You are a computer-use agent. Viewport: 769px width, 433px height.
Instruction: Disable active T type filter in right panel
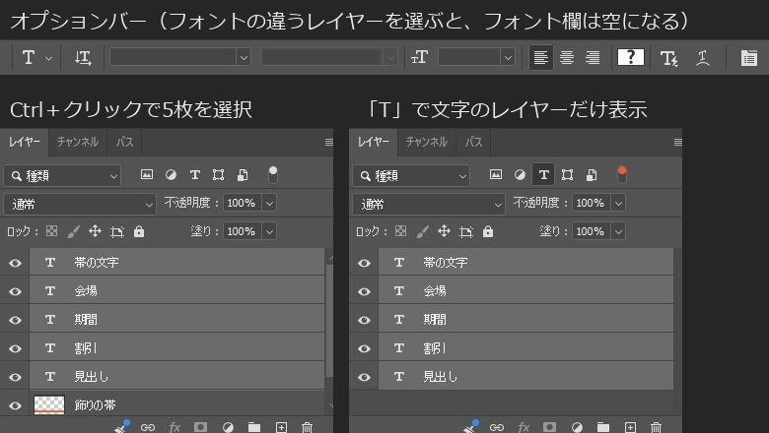pos(543,174)
